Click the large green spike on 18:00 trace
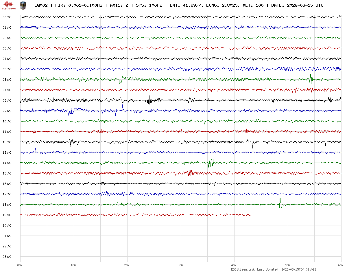This screenshot has height=272, width=347. pos(280,203)
